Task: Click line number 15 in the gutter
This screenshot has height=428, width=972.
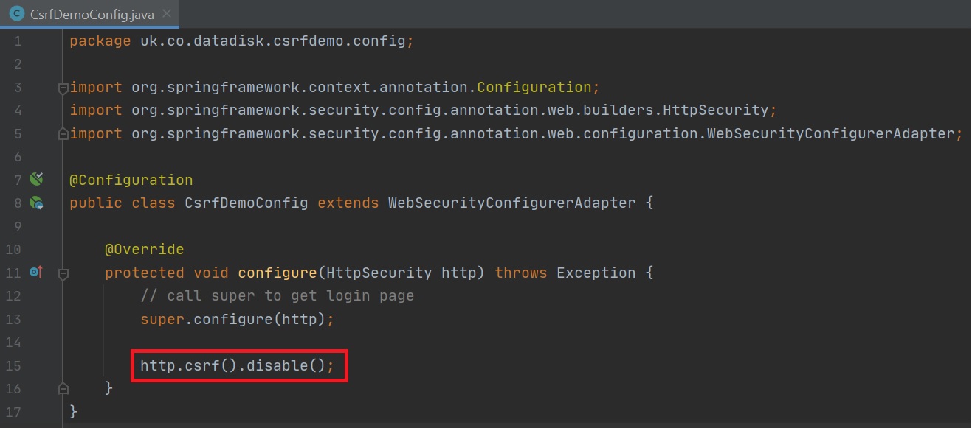Action: click(x=17, y=366)
